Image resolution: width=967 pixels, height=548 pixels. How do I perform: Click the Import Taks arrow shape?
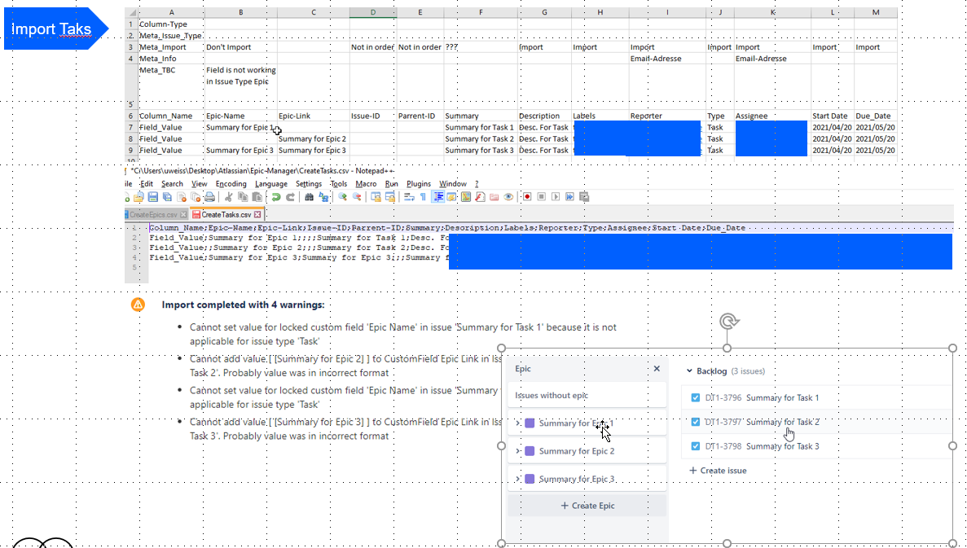(x=56, y=28)
